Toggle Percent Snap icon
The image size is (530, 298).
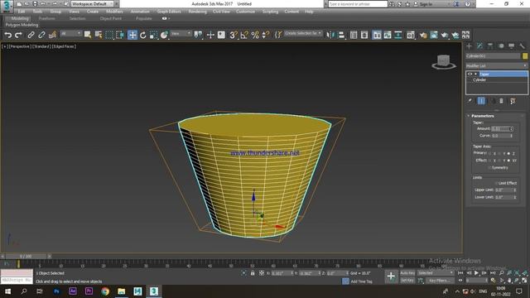pos(255,35)
